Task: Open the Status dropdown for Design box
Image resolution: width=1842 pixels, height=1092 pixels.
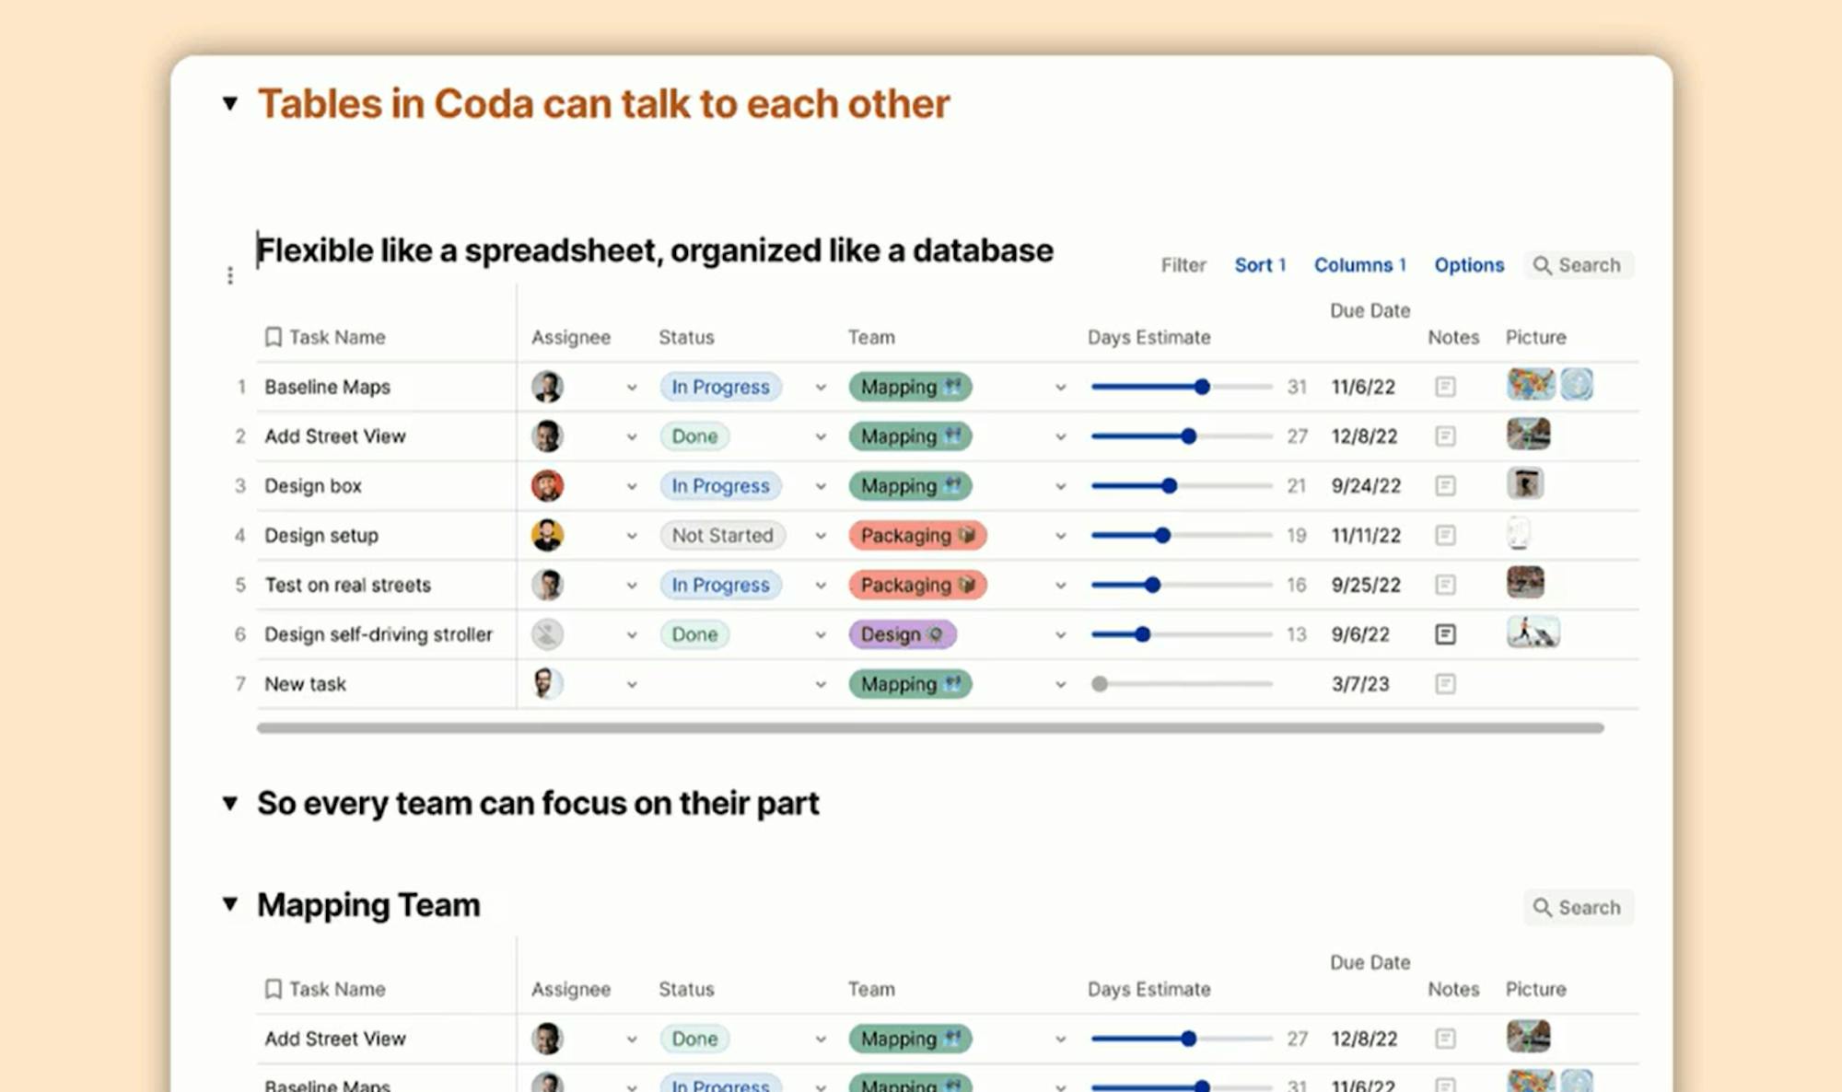Action: [820, 486]
